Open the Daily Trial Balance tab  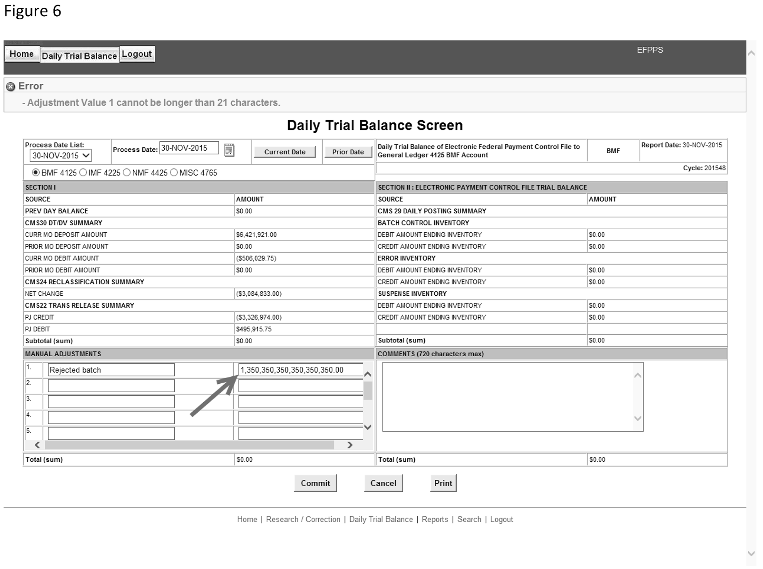tap(79, 56)
